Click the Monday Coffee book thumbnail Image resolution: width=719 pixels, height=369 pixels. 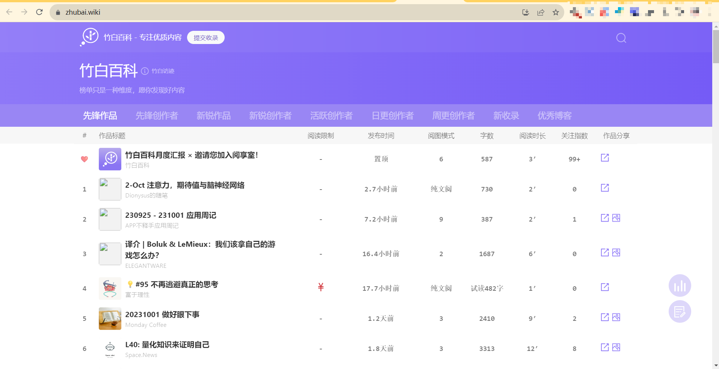pyautogui.click(x=110, y=319)
